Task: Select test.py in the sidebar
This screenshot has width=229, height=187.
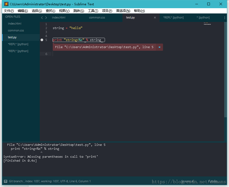Action: point(21,37)
